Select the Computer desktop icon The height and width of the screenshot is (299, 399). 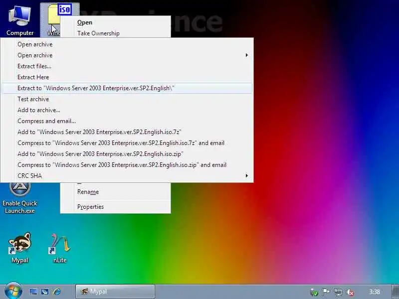tap(20, 20)
